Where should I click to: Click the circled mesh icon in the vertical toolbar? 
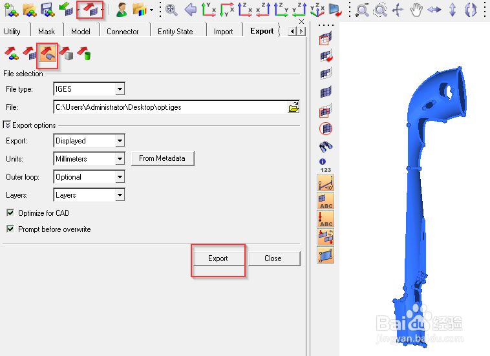326,129
